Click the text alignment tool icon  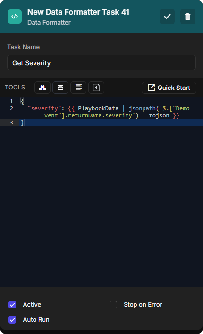[78, 88]
